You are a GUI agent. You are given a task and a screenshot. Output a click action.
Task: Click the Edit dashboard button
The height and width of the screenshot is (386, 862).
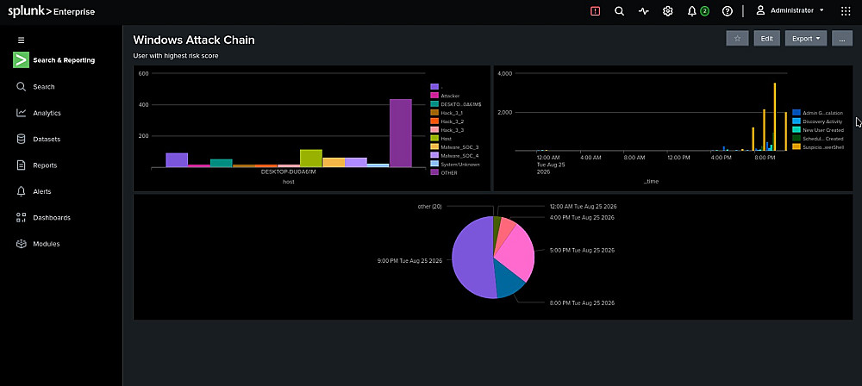pos(767,39)
